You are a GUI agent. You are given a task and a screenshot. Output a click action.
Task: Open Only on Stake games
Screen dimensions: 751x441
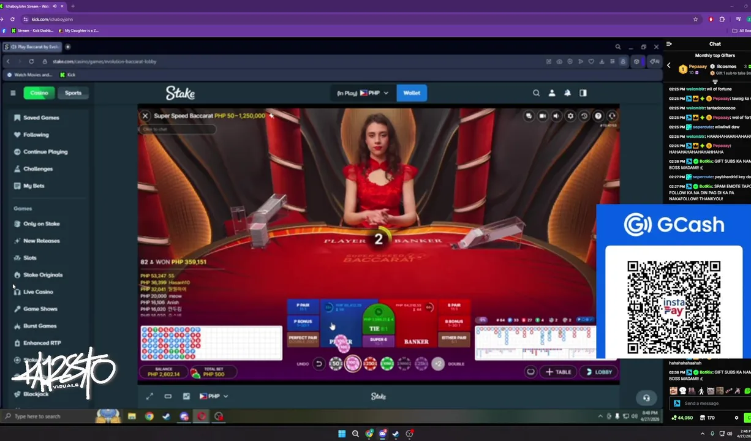42,224
